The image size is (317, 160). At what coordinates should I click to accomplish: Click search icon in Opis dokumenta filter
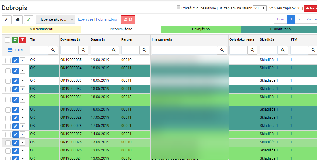coord(252,50)
